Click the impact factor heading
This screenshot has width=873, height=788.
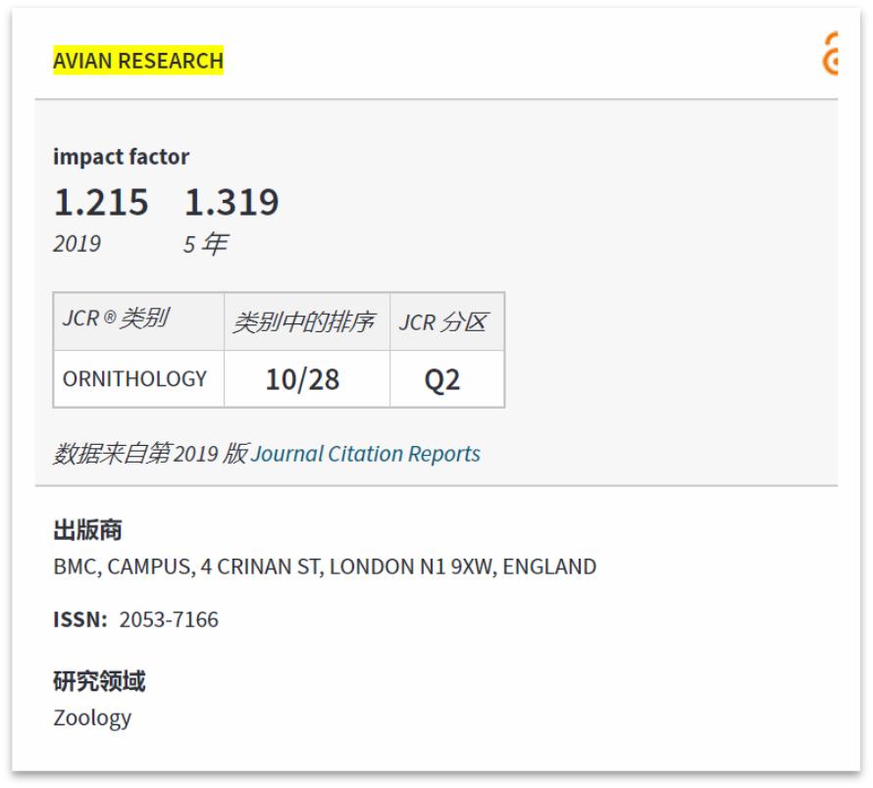pyautogui.click(x=121, y=157)
